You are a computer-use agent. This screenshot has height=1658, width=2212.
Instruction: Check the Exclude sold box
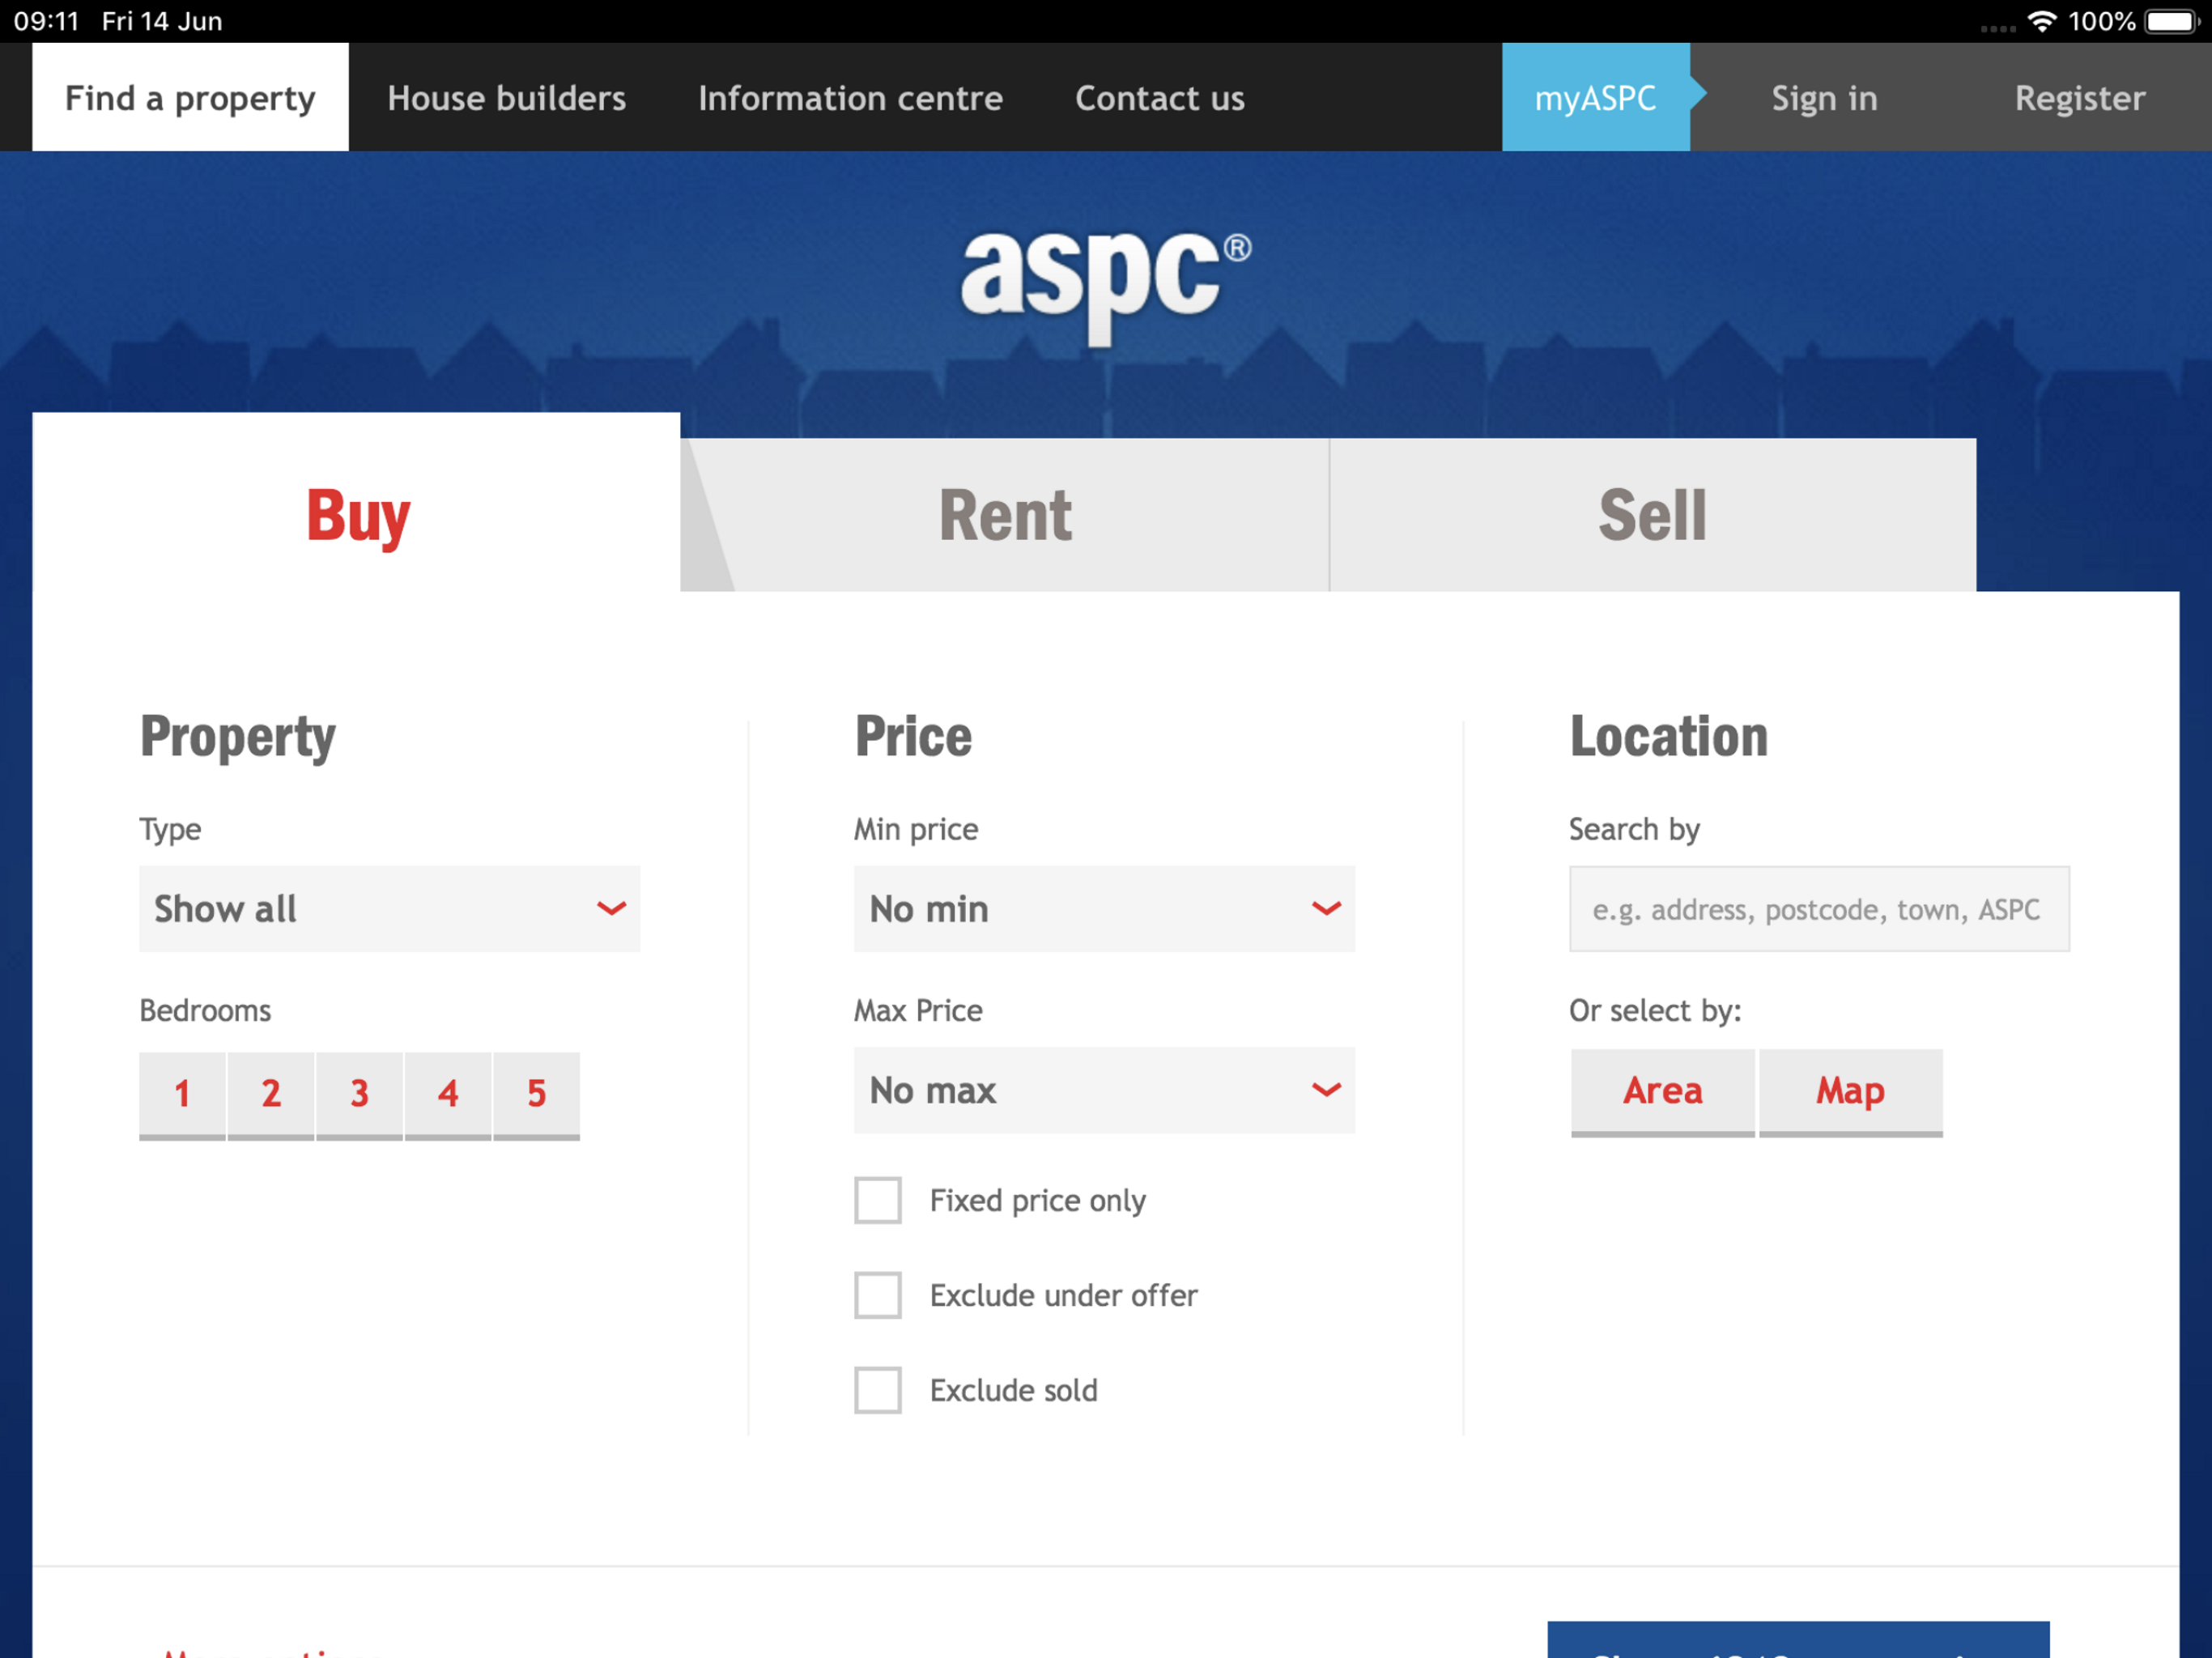point(878,1390)
